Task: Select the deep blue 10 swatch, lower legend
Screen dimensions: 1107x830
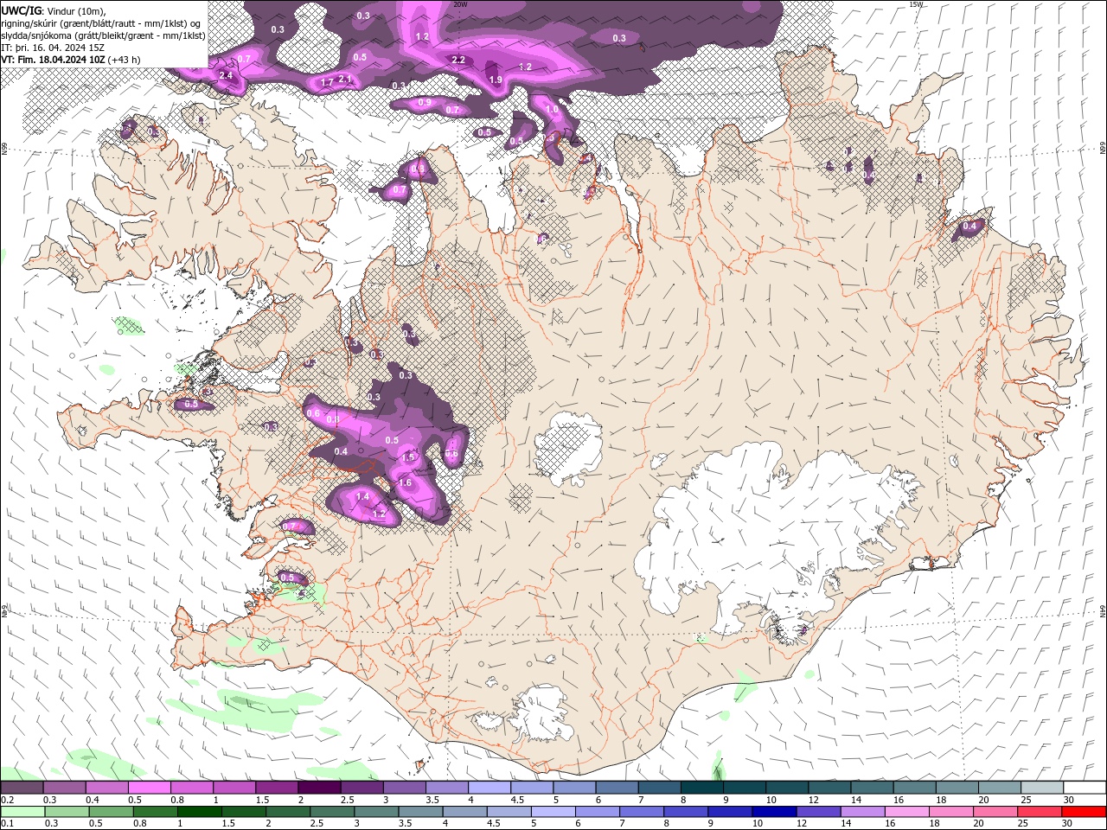Action: 773,812
